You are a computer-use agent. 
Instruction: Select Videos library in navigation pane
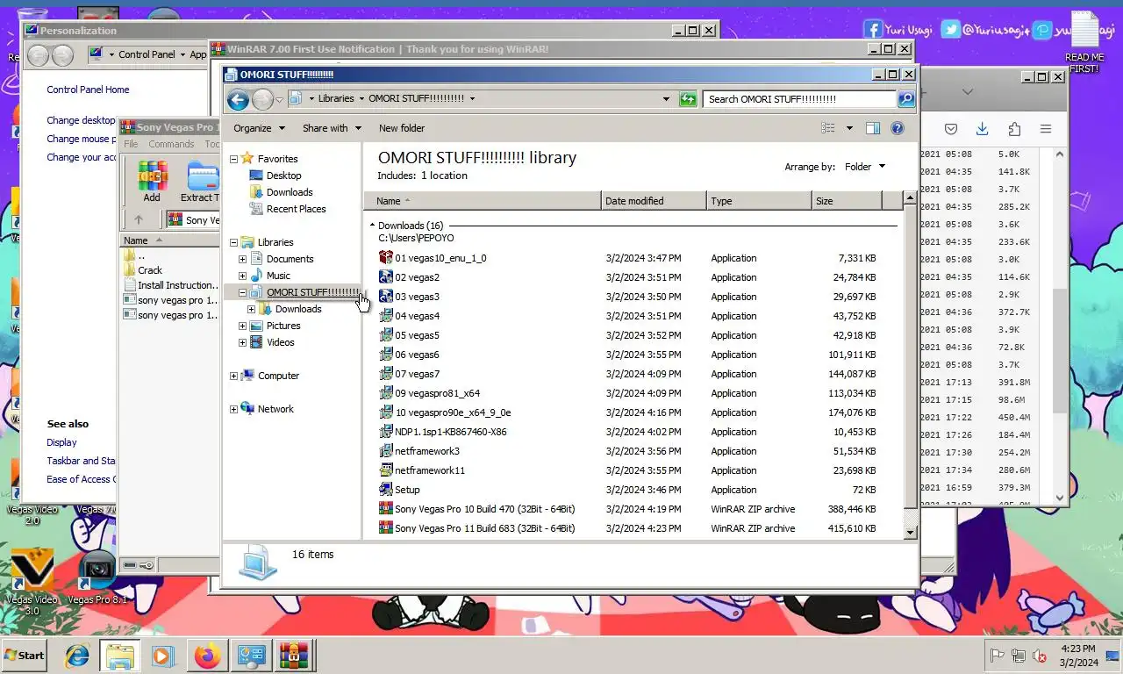pyautogui.click(x=281, y=342)
